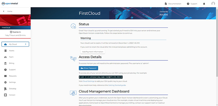Click the owner name Kouros
218x106 pixels.
(164, 15)
